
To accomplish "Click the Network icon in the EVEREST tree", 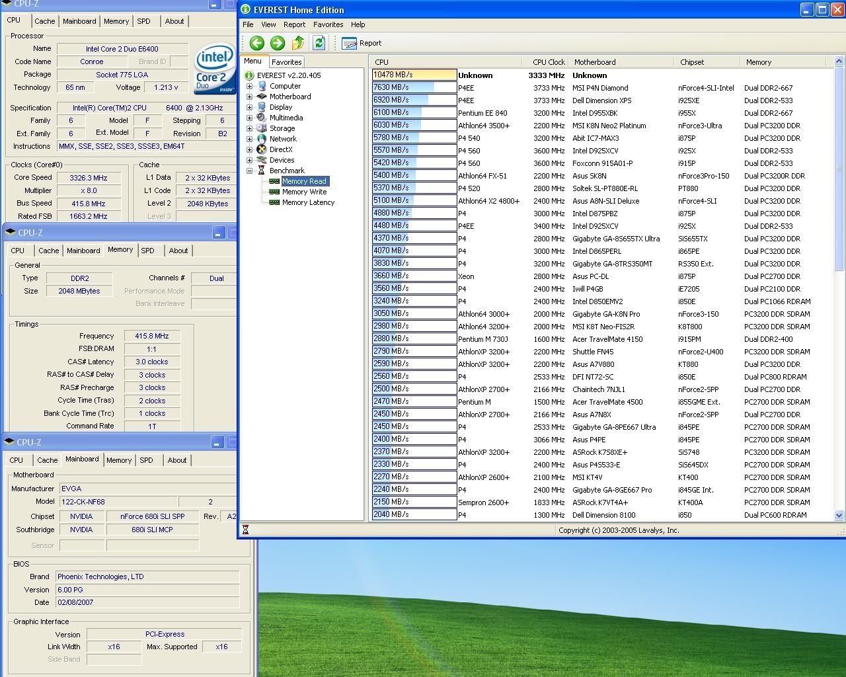I will click(x=262, y=139).
